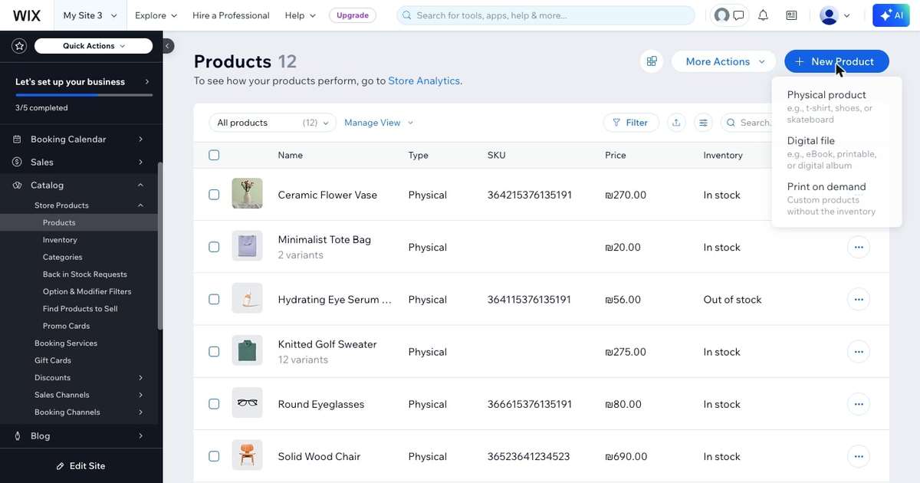The image size is (920, 483).
Task: Check the Minimalist Tote Bag row checkbox
Action: point(214,247)
